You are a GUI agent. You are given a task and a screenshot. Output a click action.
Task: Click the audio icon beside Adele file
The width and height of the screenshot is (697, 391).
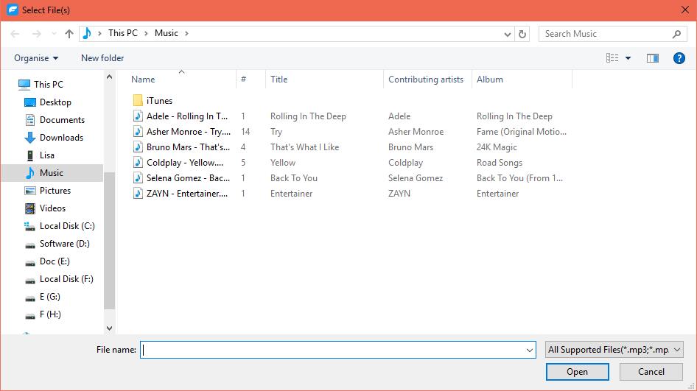[x=138, y=116]
